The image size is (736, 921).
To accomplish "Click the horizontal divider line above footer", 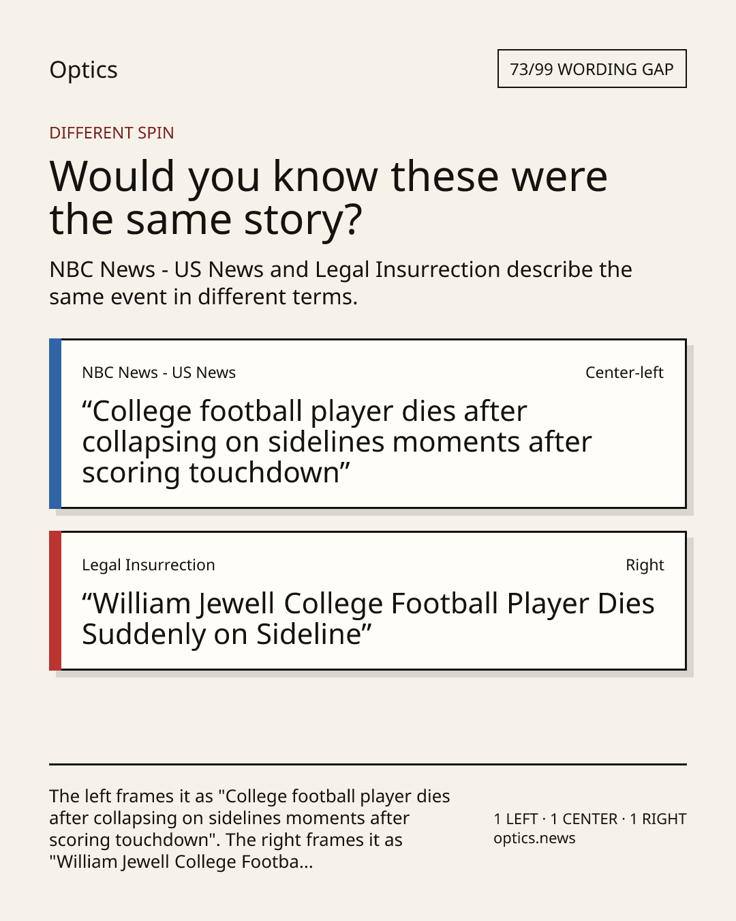I will [x=368, y=764].
